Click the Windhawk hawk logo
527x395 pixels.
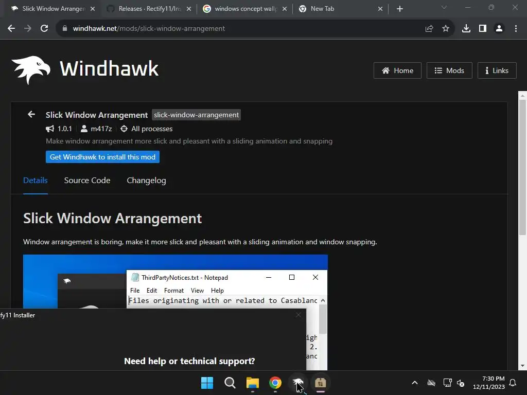(31, 69)
